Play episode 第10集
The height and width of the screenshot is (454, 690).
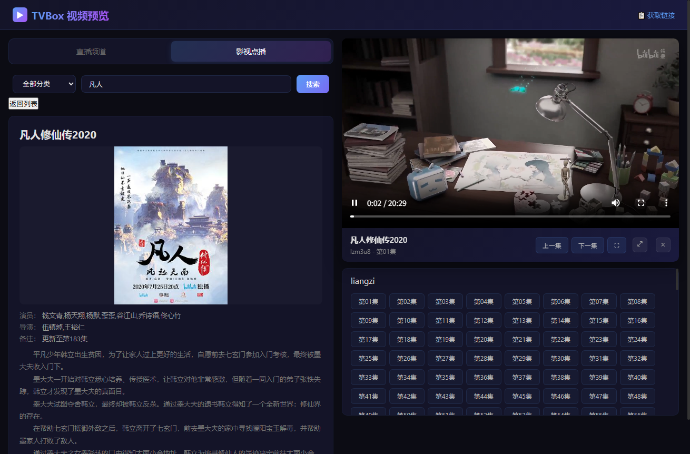(x=407, y=321)
